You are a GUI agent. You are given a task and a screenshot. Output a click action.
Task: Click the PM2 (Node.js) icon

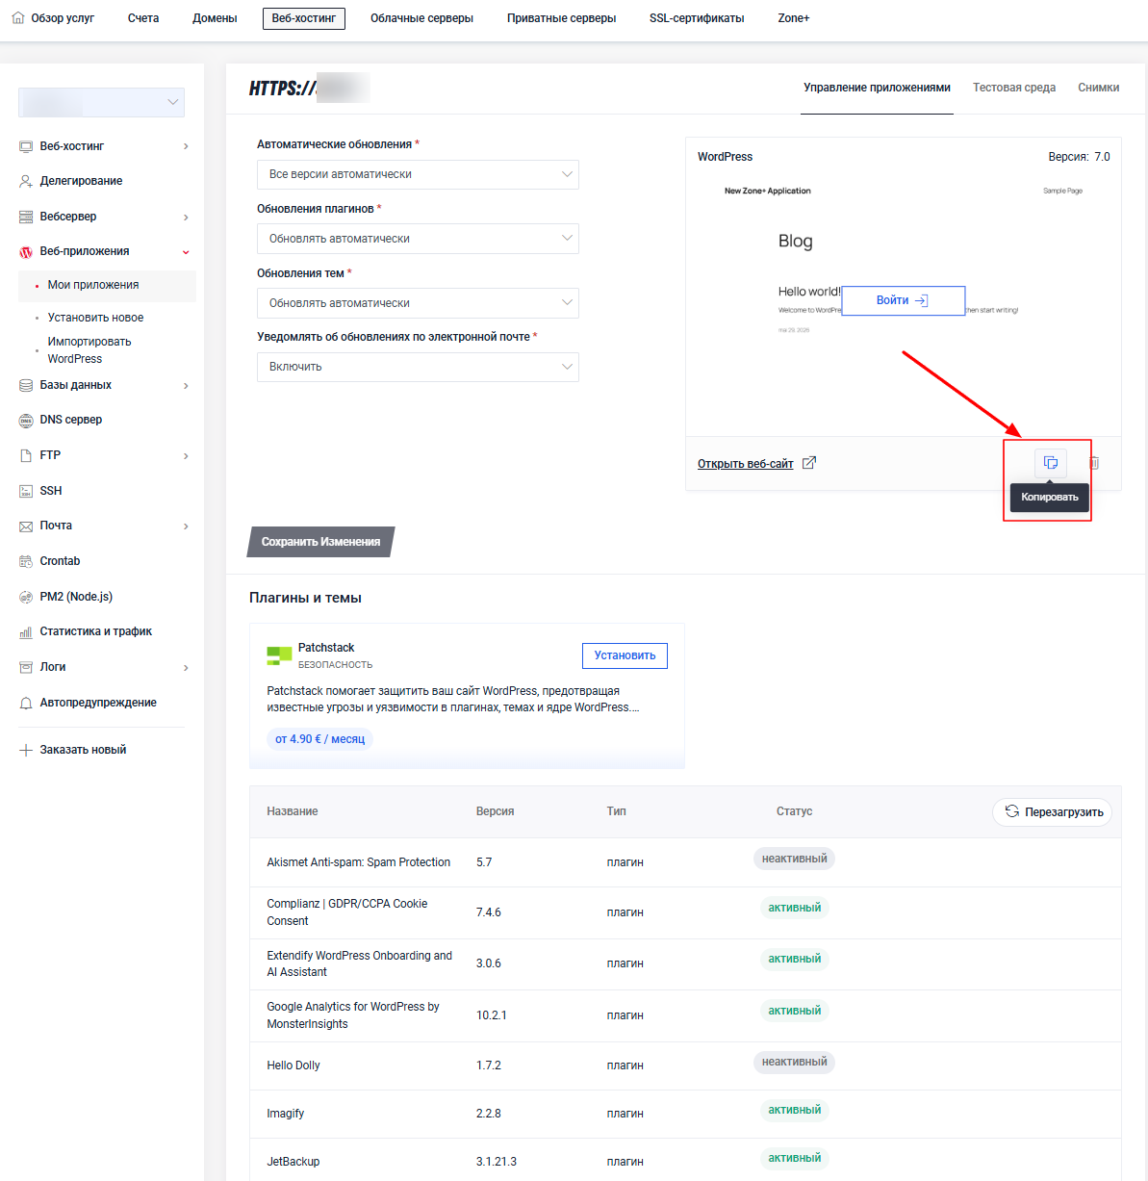(26, 597)
